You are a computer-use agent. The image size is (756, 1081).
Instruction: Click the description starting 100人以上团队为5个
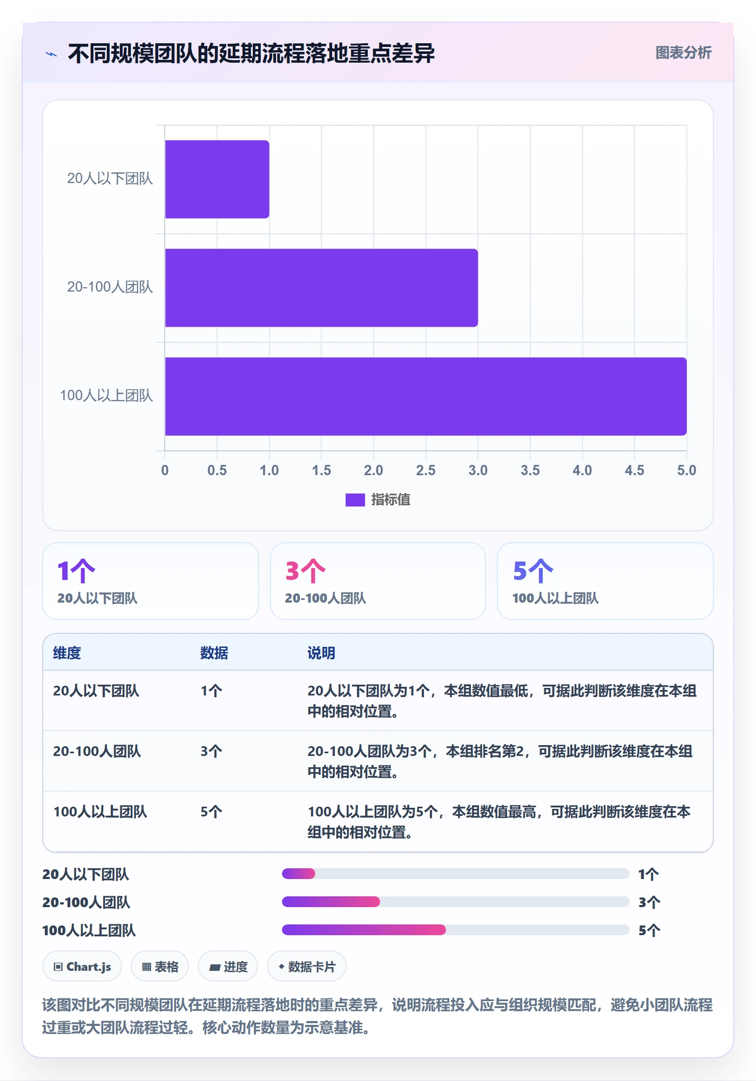click(x=499, y=822)
